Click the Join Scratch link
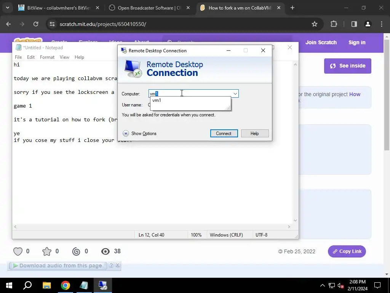Image resolution: width=390 pixels, height=293 pixels. click(x=321, y=42)
